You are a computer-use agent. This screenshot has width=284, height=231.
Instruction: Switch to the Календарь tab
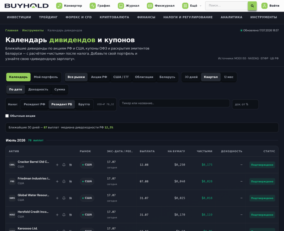pyautogui.click(x=18, y=77)
